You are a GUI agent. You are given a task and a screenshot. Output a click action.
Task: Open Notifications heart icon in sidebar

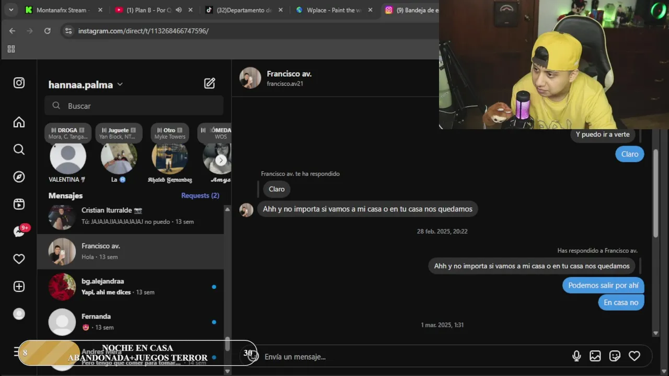19,259
